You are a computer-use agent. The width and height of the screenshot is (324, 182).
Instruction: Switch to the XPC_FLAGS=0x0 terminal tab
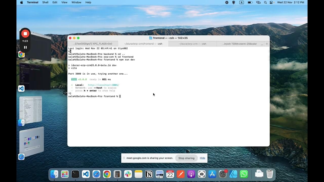pos(93,44)
